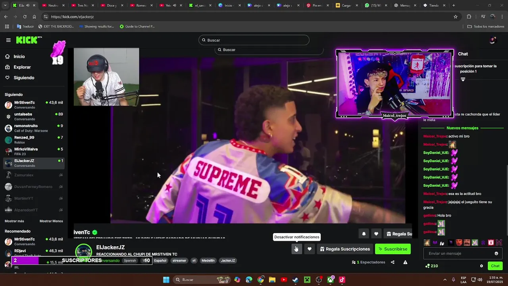Open the Windows Start menu
The image size is (508, 286).
tap(166, 280)
